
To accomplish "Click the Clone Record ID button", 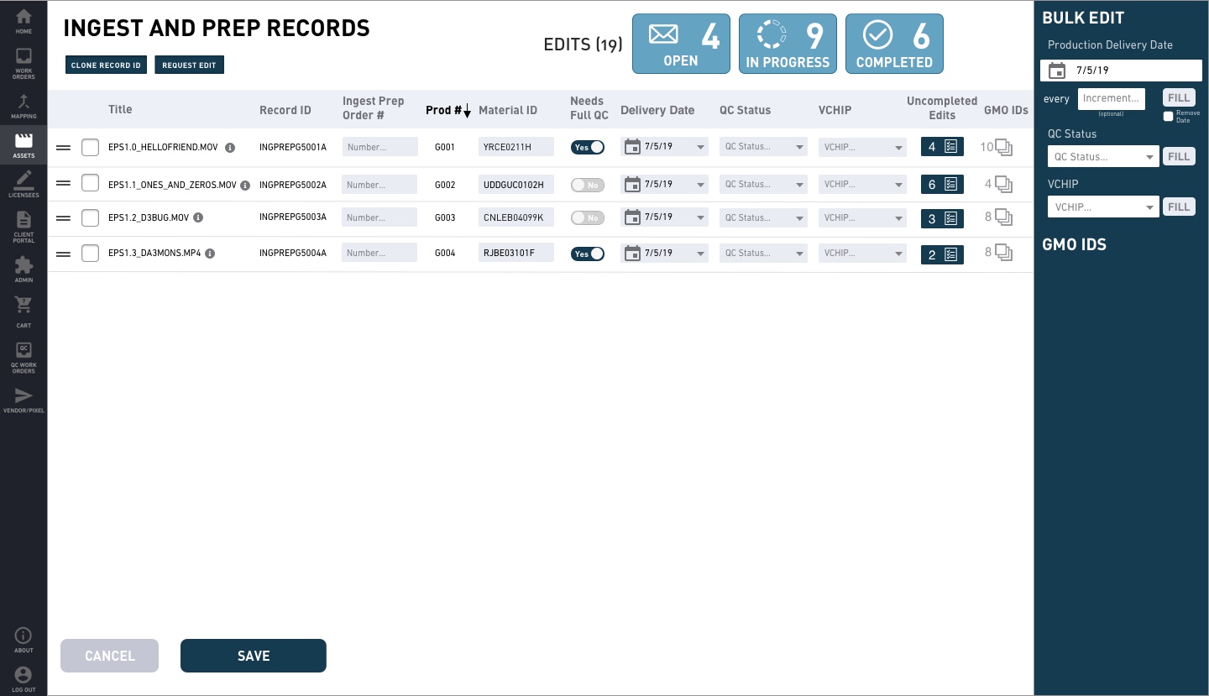I will [x=106, y=65].
